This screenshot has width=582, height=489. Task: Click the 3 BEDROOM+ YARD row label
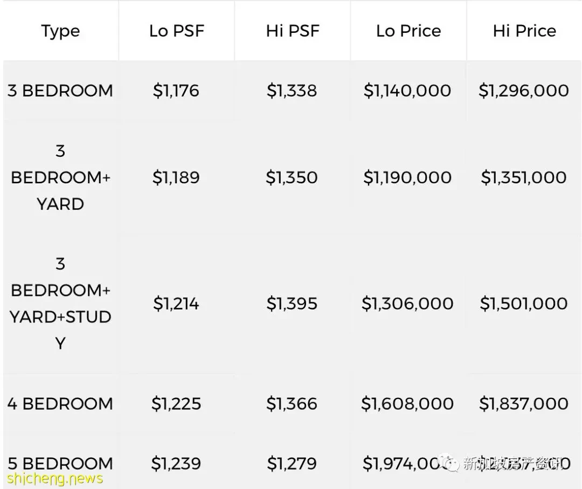60,177
